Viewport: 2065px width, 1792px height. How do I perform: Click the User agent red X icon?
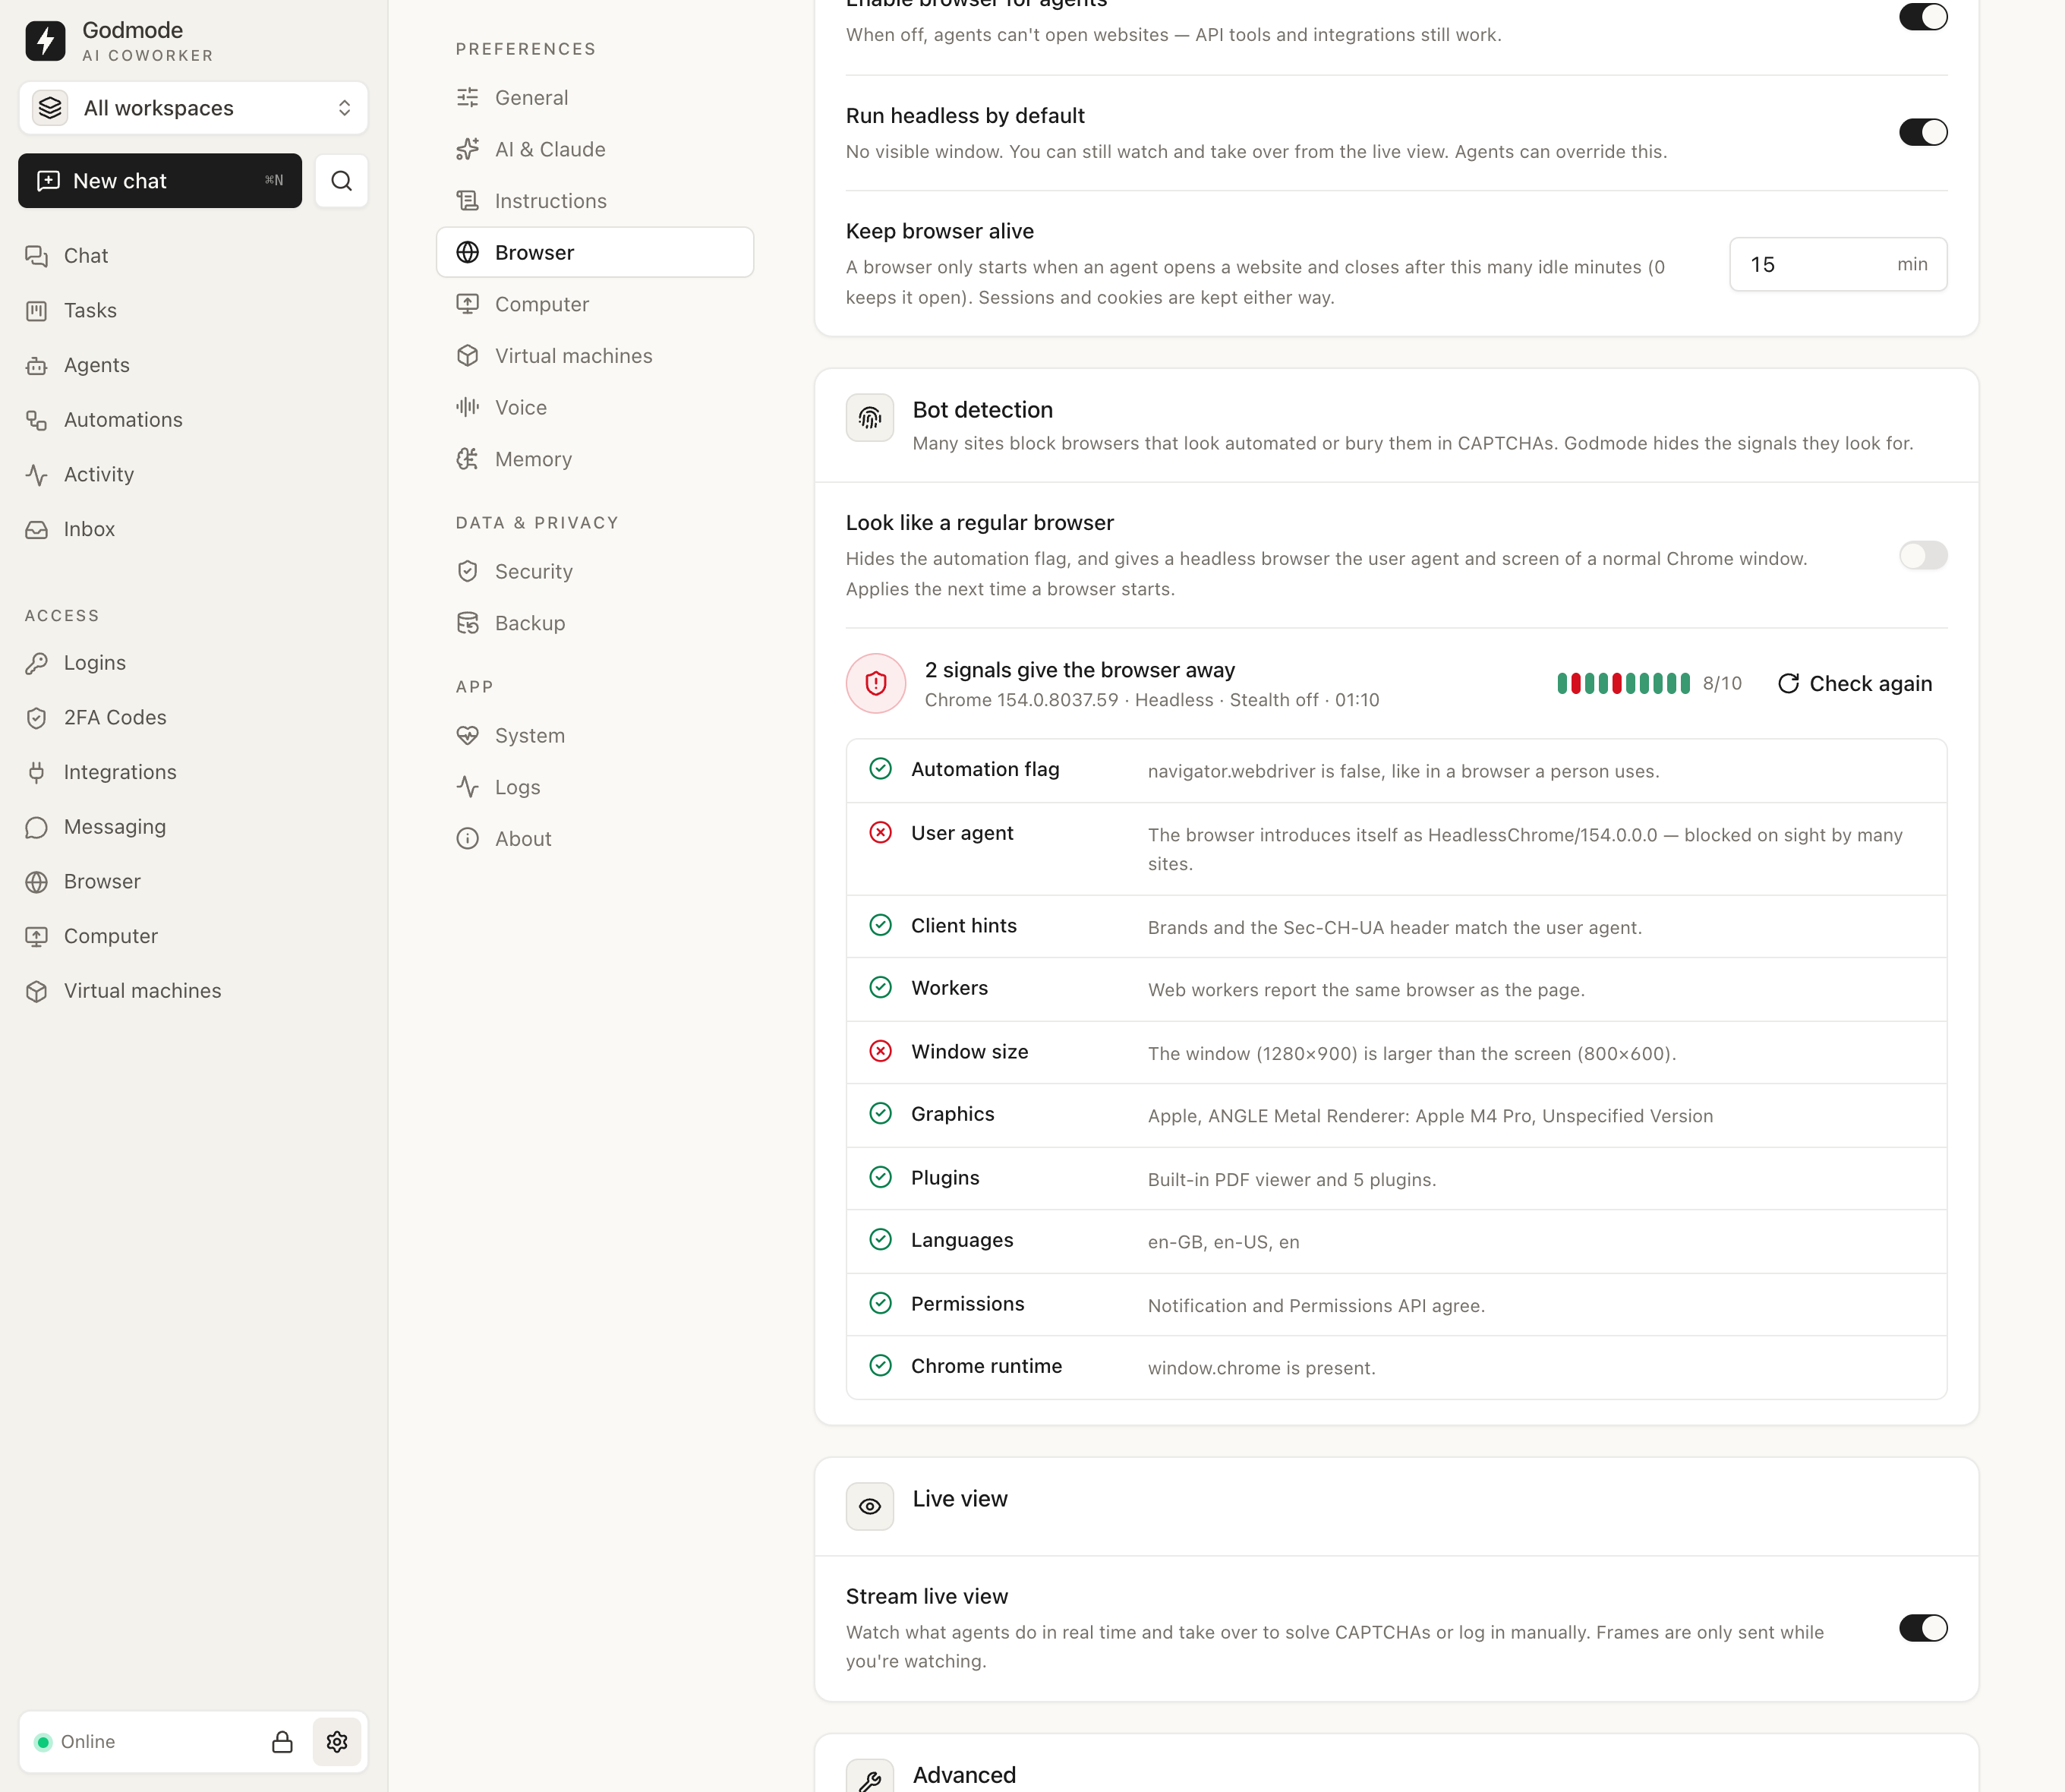click(880, 833)
